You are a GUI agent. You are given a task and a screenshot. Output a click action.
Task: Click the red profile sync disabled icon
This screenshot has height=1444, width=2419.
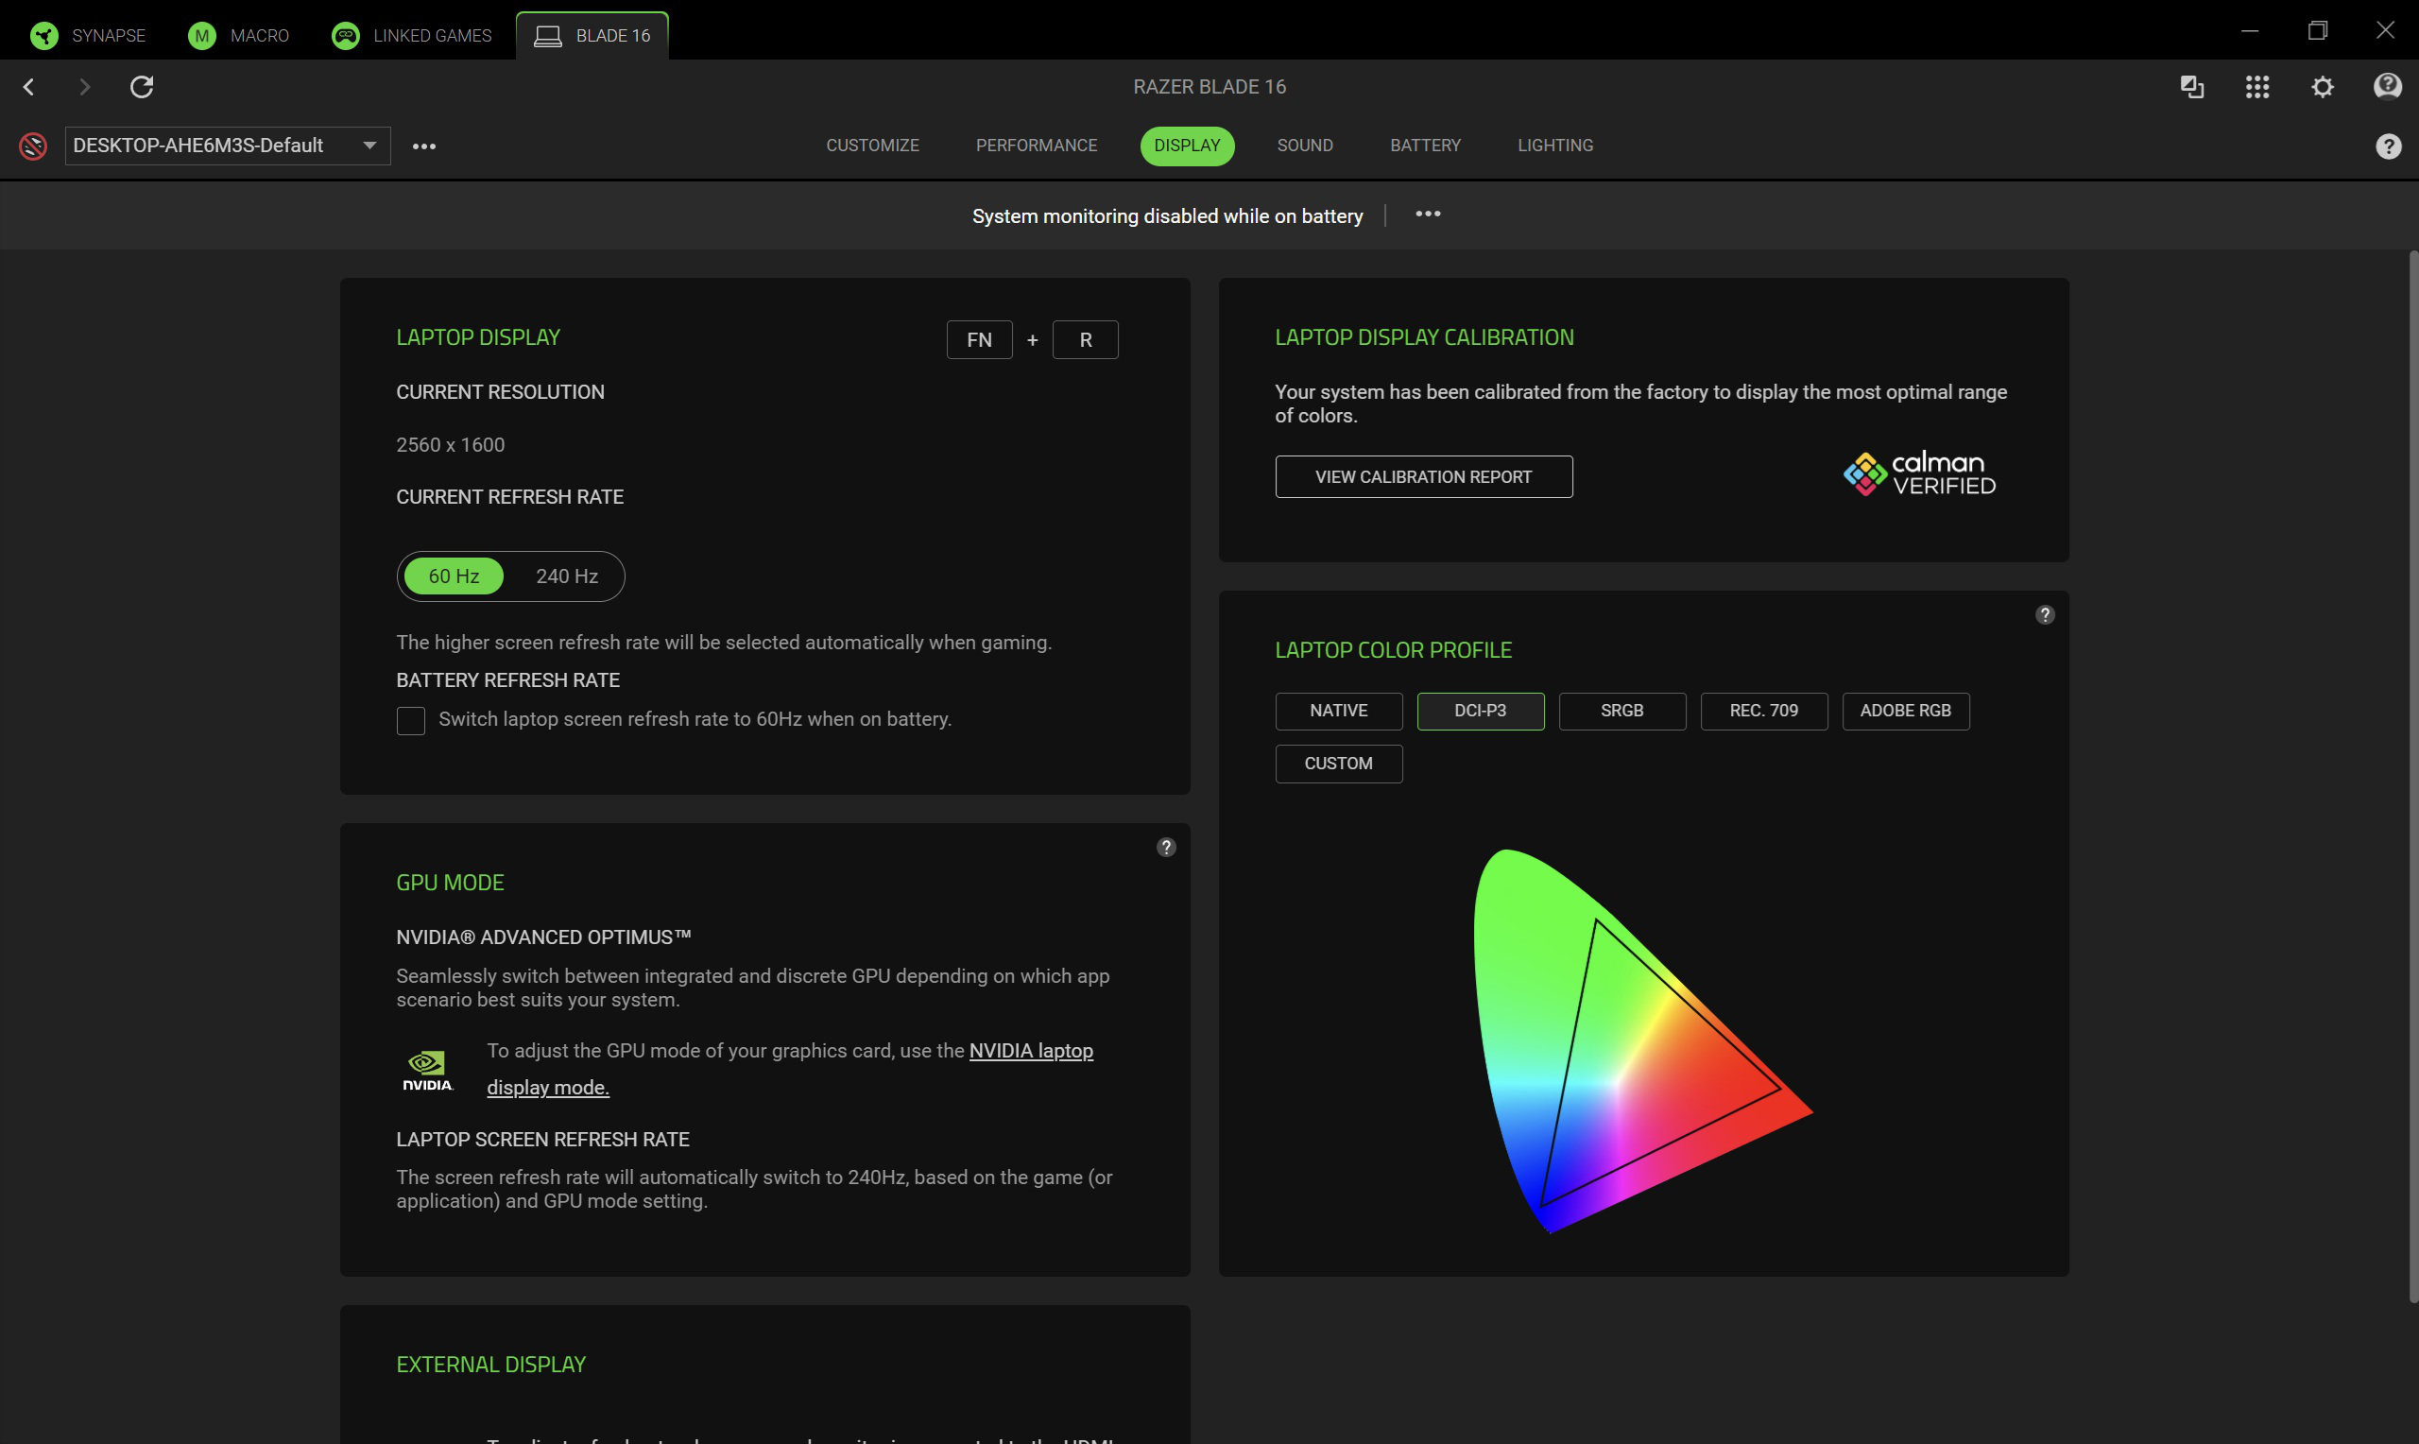[33, 146]
